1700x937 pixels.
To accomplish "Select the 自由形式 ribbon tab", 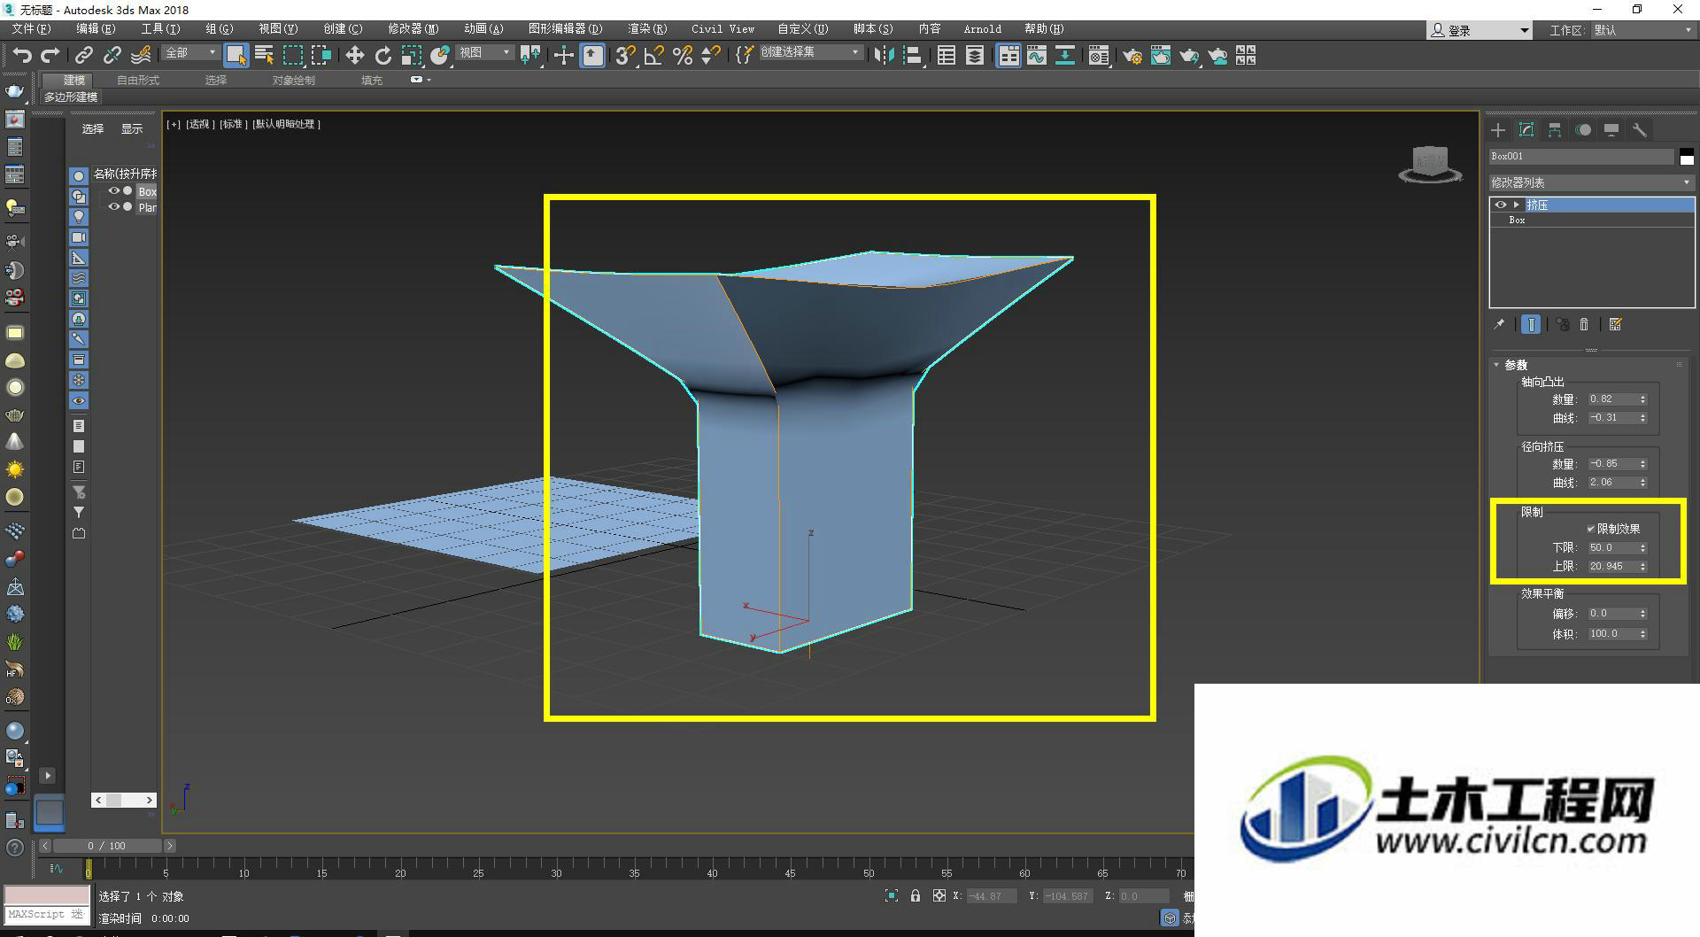I will [138, 80].
